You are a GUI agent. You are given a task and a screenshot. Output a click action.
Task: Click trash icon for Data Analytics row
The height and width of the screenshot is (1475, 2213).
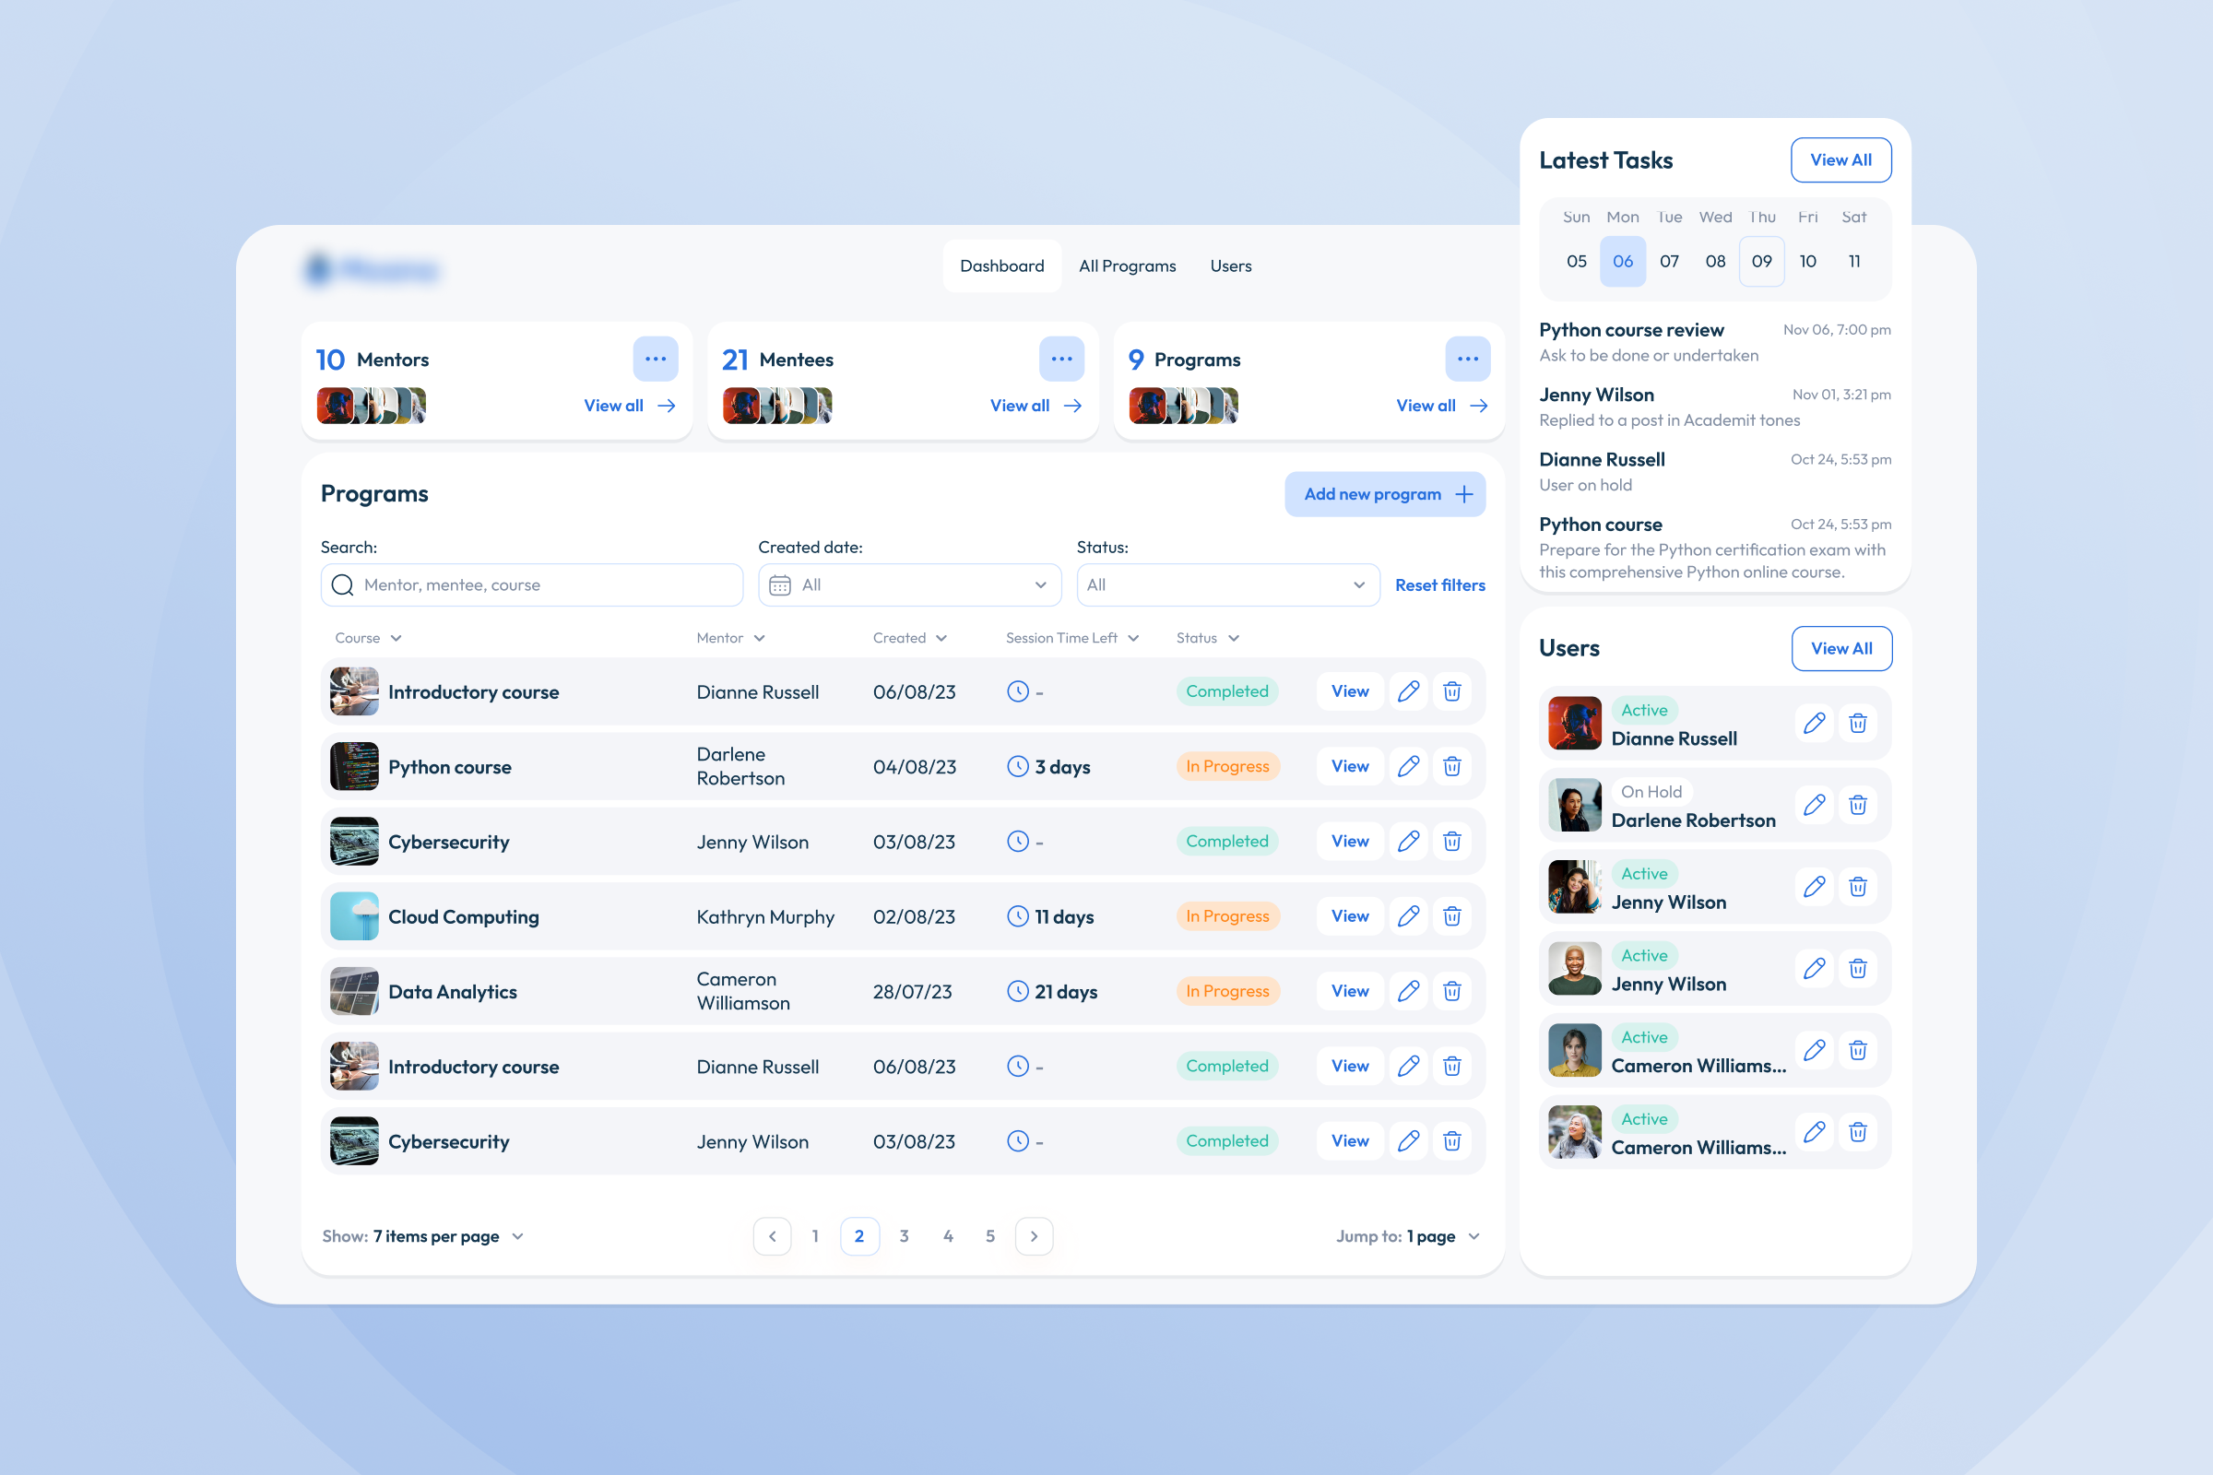point(1451,992)
